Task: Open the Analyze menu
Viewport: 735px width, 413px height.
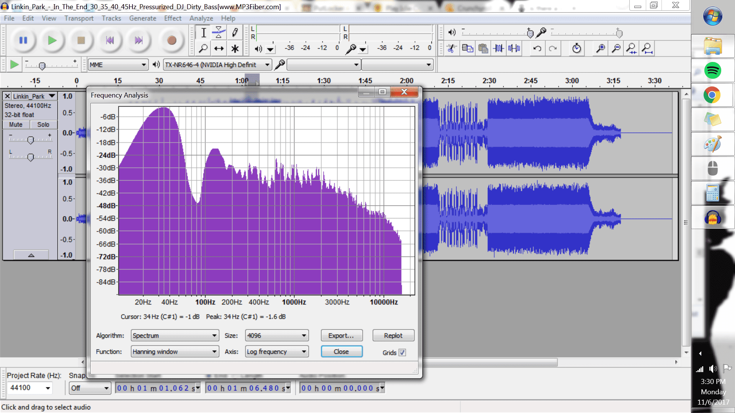Action: [201, 18]
